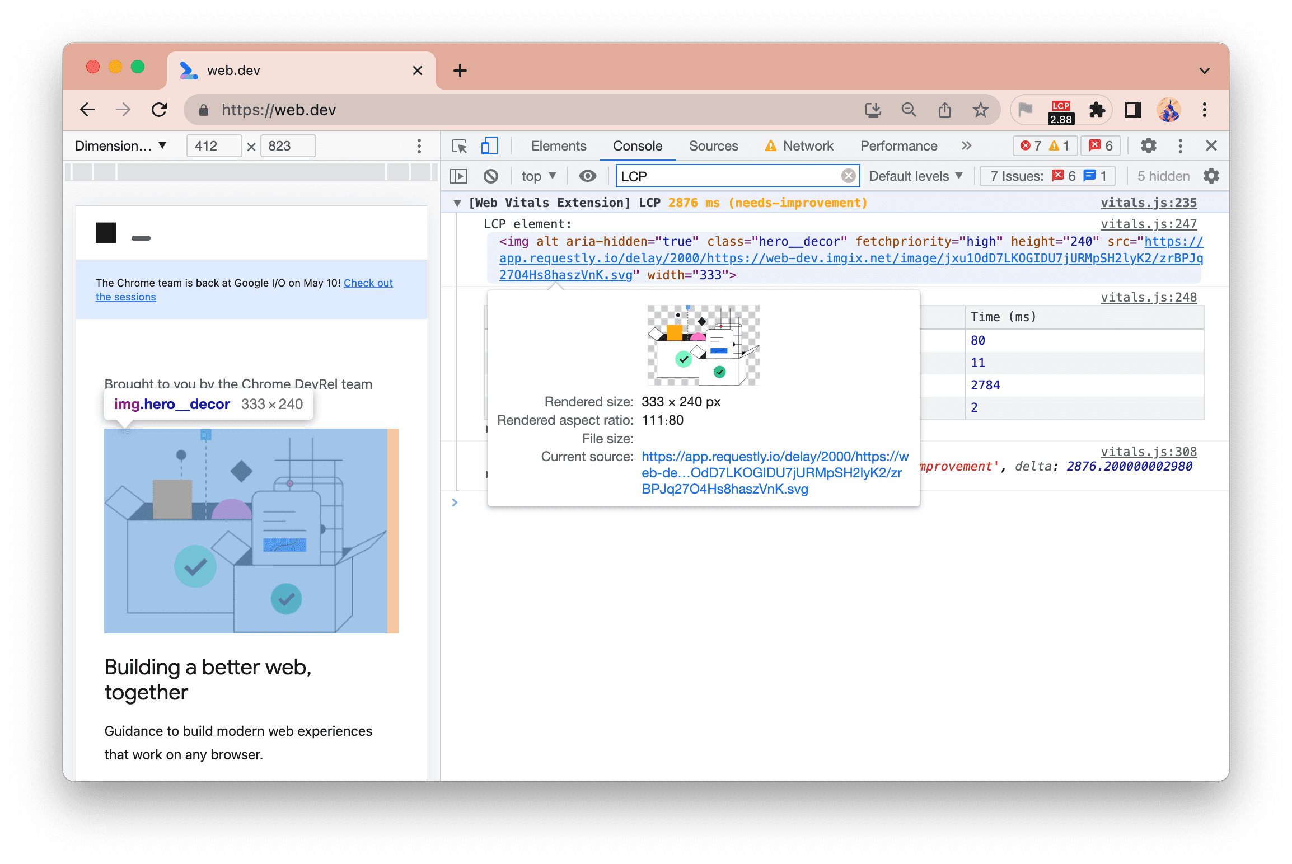Image resolution: width=1292 pixels, height=864 pixels.
Task: Enable the Performance panel
Action: [x=898, y=147]
